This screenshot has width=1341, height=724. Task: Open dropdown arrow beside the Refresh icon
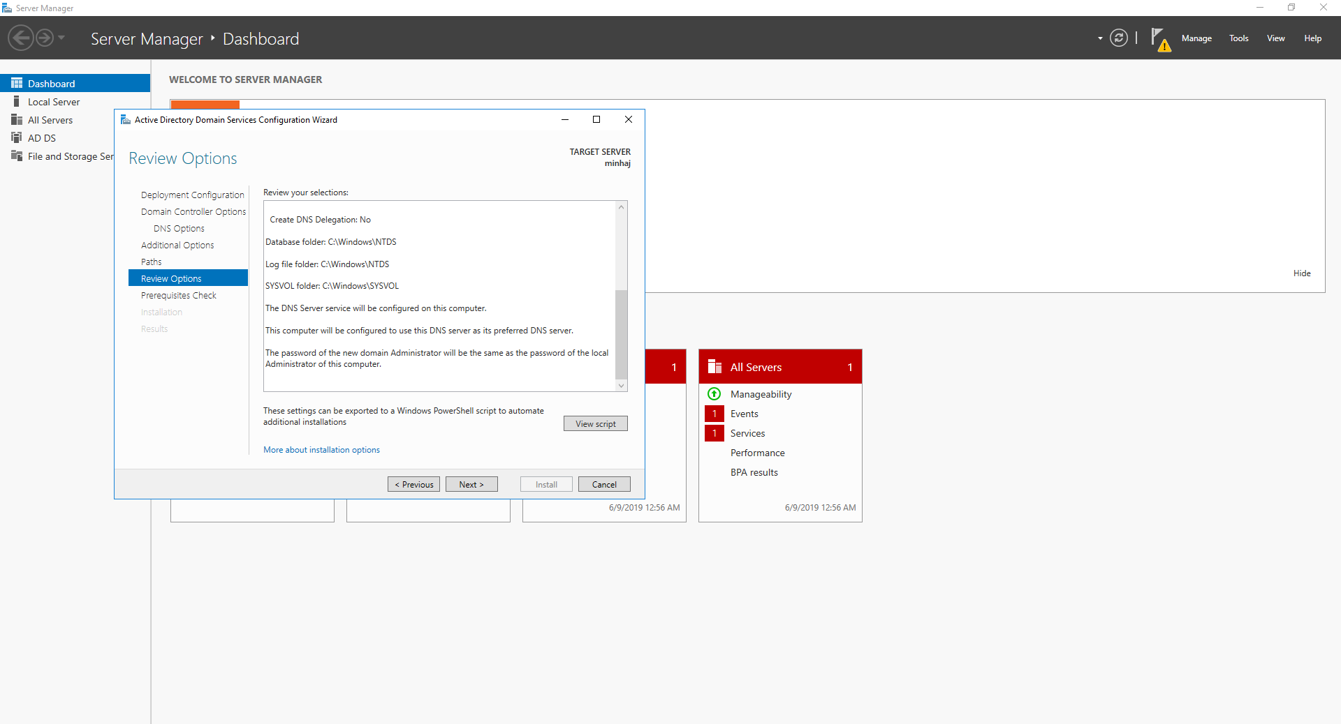click(1100, 38)
